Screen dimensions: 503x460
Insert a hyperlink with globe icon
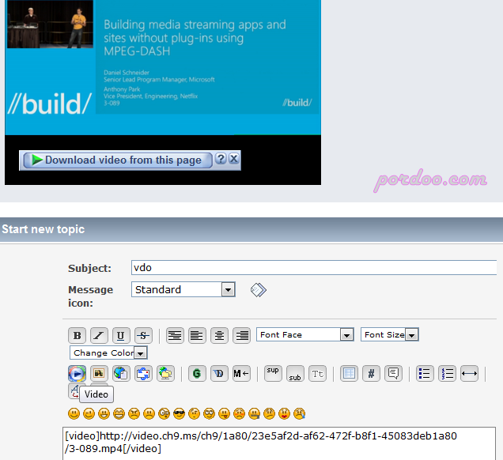(x=121, y=373)
